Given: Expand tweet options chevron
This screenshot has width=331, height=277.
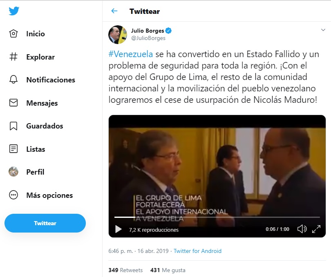Looking at the screenshot, I should tap(323, 30).
